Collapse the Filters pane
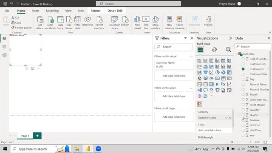272x153 pixels. 192,38
